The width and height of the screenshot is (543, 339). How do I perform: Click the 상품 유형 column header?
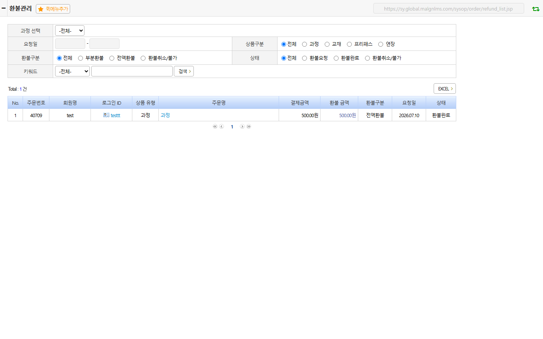[x=146, y=103]
